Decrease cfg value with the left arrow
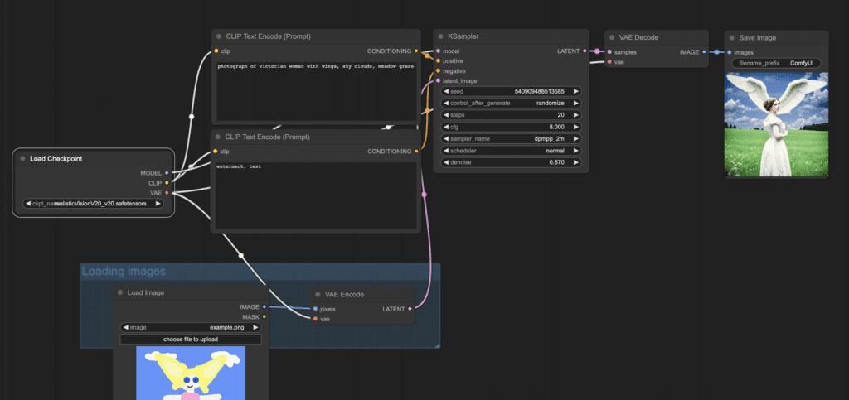849x400 pixels. click(x=446, y=127)
